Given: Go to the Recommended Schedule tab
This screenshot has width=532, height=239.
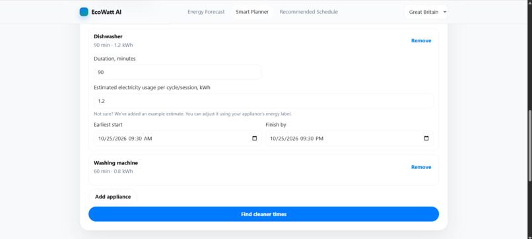Looking at the screenshot, I should (309, 12).
